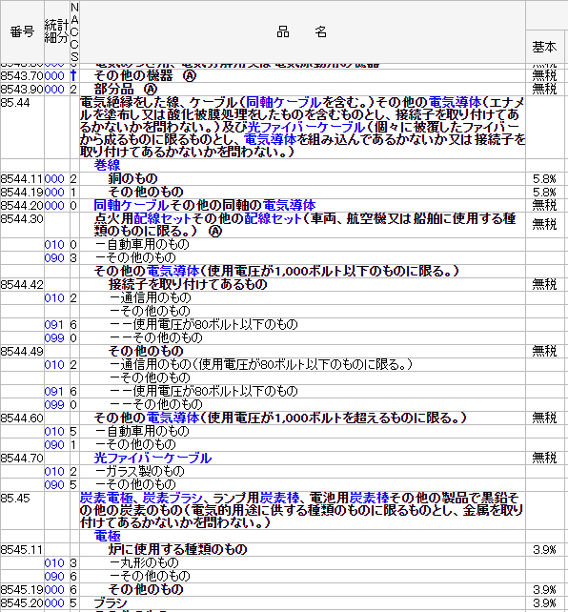Follow the 炭素電極 link in heading 85.45
The height and width of the screenshot is (612, 568).
click(x=107, y=499)
